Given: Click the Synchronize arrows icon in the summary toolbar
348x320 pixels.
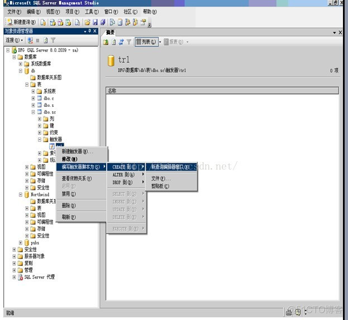Looking at the screenshot, I should tap(121, 42).
